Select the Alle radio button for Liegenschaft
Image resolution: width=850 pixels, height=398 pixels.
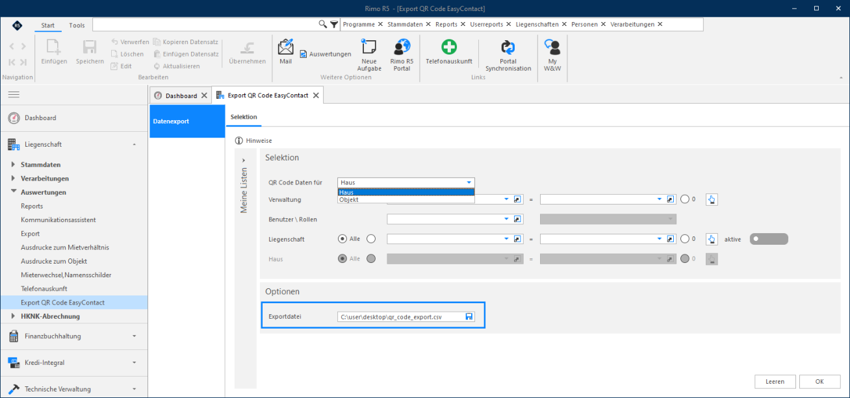[x=342, y=239]
